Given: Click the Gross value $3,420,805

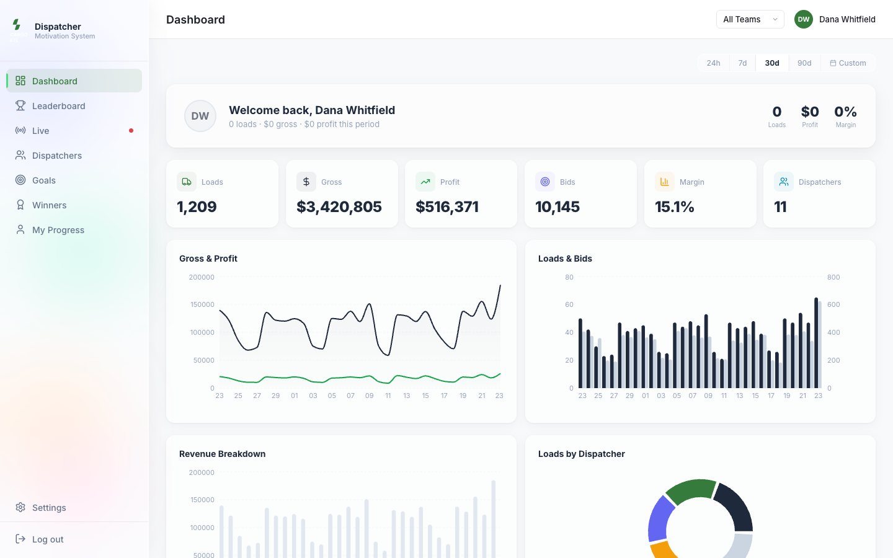Looking at the screenshot, I should pyautogui.click(x=339, y=206).
